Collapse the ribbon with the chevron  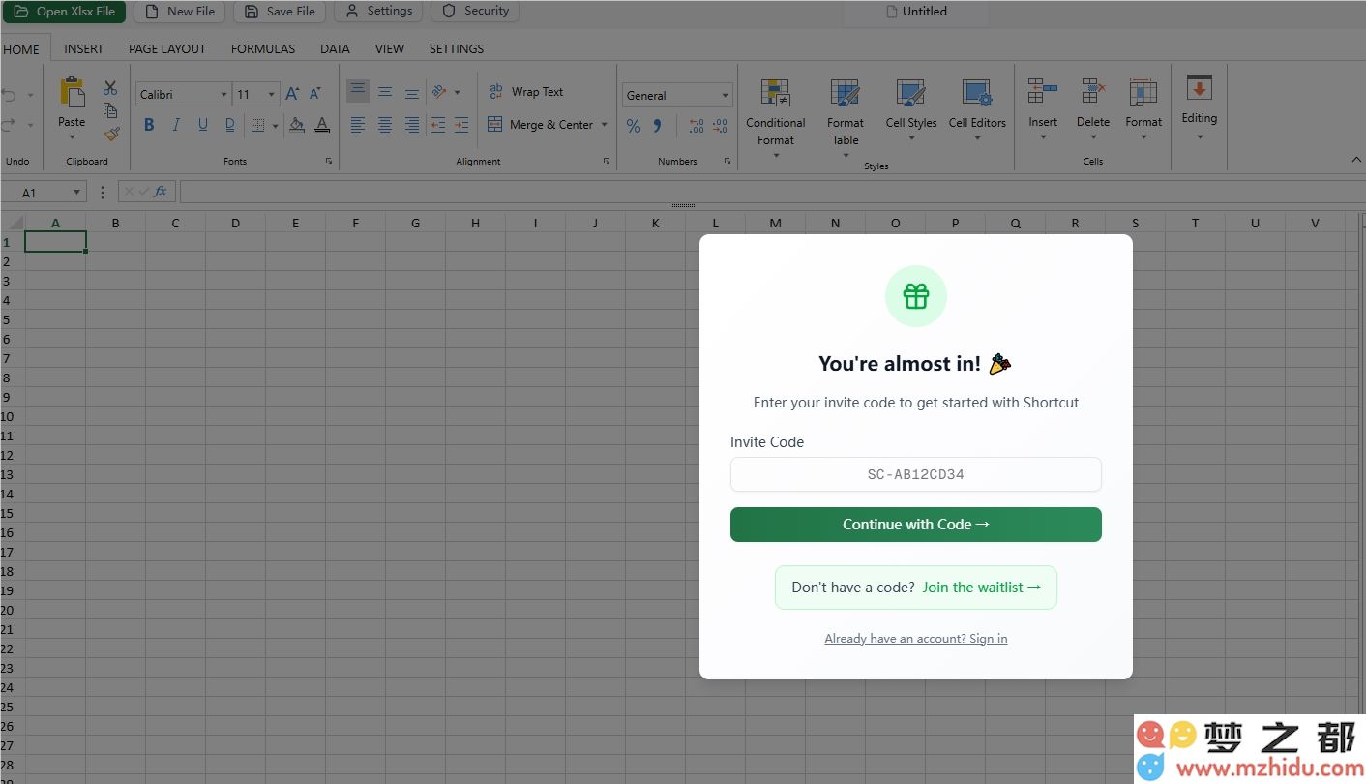(x=1355, y=160)
